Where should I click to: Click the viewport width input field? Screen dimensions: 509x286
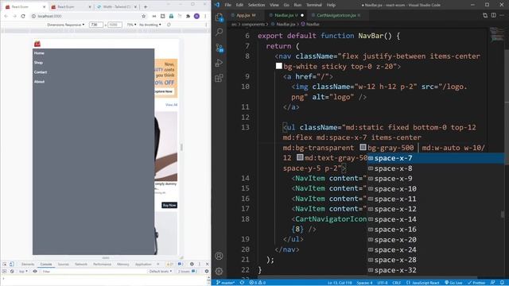pyautogui.click(x=95, y=25)
